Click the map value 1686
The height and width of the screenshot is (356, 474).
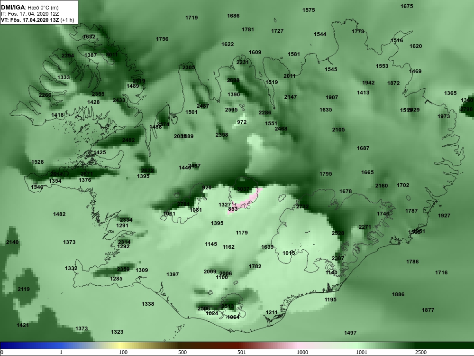pos(233,16)
